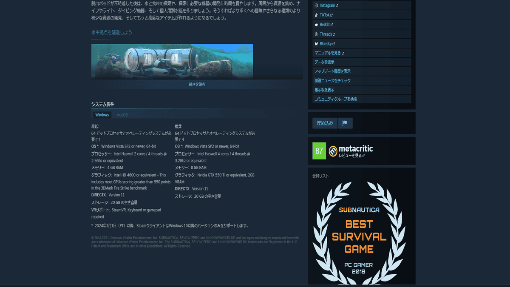Click the 最低: requirements label
This screenshot has width=510, height=287.
coord(95,127)
